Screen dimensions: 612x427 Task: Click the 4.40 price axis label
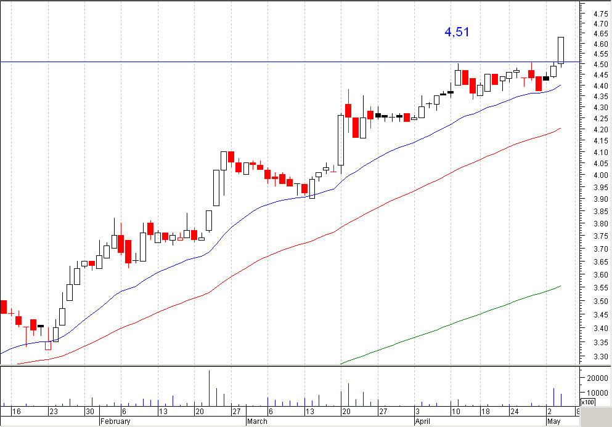pyautogui.click(x=600, y=86)
